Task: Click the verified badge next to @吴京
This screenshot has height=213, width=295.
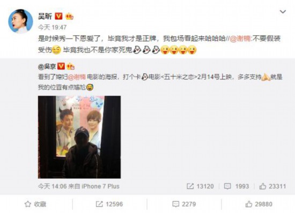Action: (61, 66)
